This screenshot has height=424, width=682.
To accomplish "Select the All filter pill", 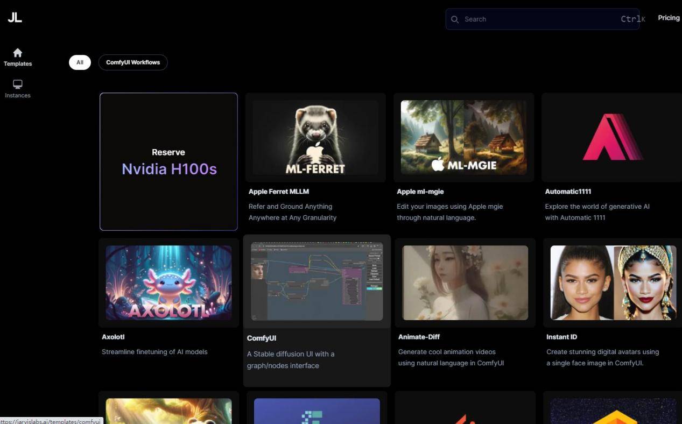I will 80,62.
